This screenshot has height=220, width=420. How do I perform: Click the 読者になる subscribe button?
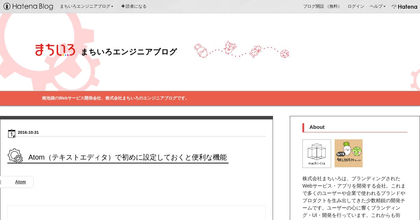pos(134,6)
